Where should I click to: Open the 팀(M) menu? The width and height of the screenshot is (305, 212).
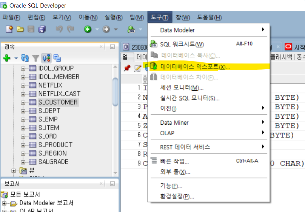137,17
